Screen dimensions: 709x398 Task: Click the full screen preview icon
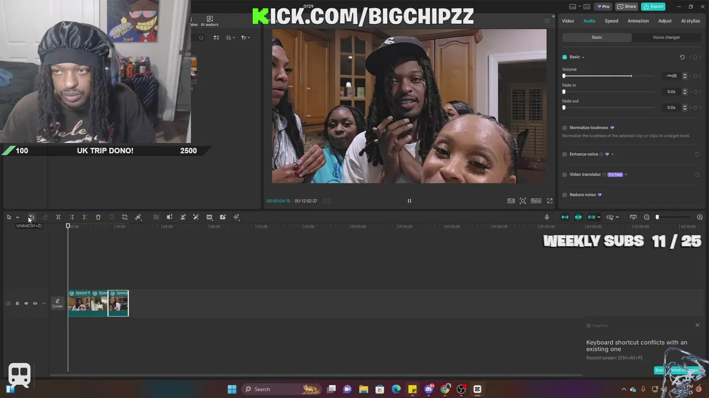click(549, 201)
